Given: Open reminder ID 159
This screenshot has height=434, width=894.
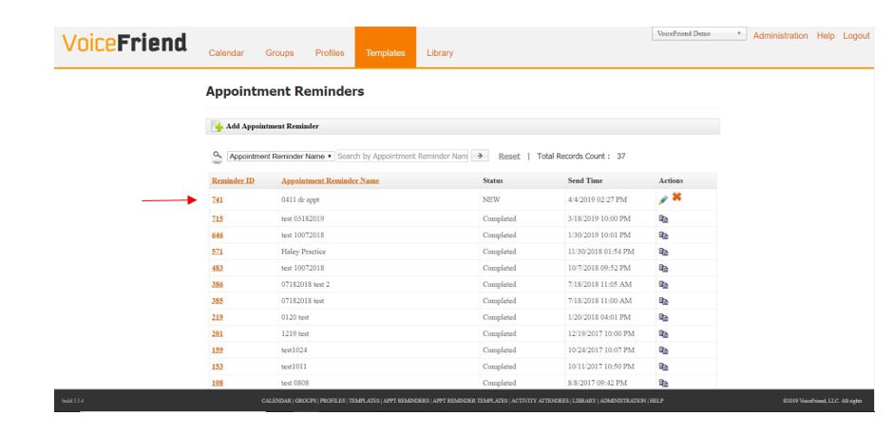Looking at the screenshot, I should coord(218,350).
